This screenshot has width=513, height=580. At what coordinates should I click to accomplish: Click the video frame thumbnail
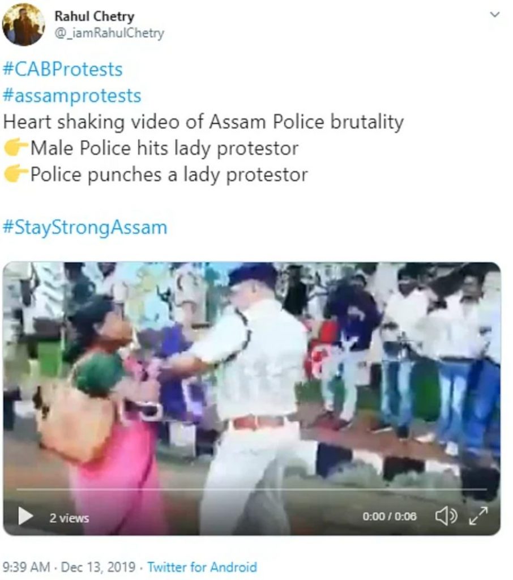pos(251,374)
